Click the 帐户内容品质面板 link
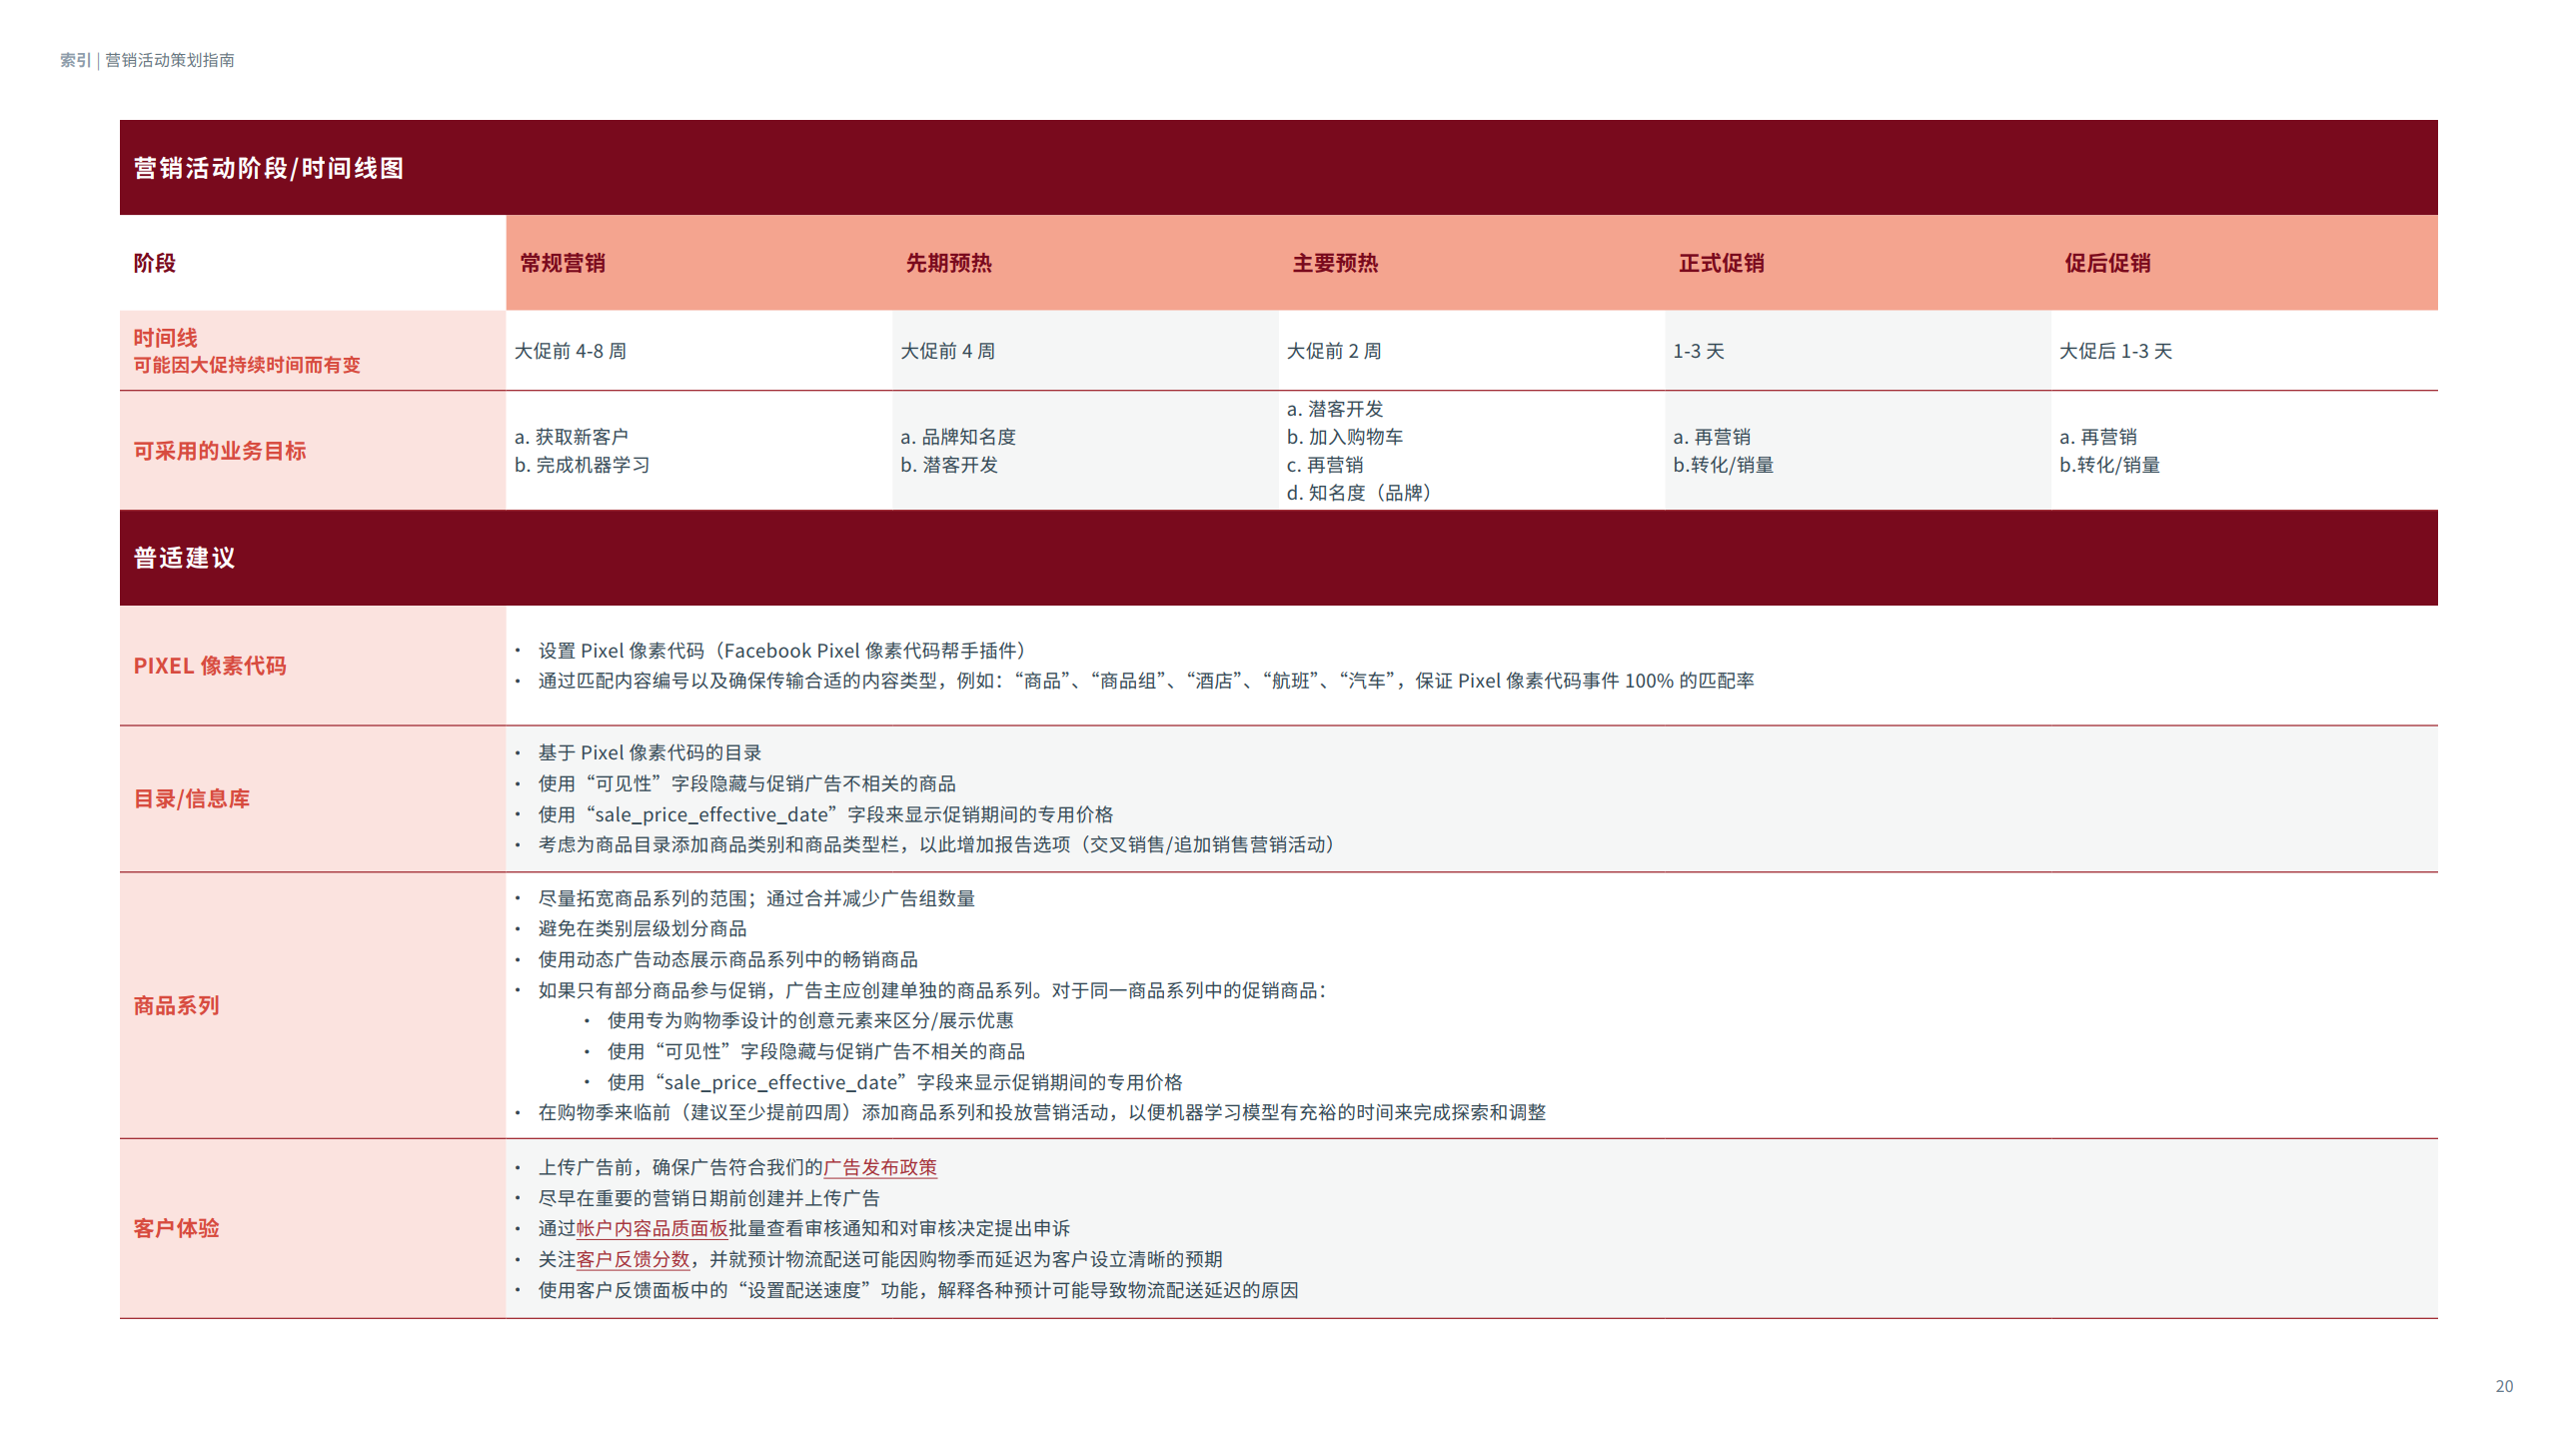The width and height of the screenshot is (2558, 1439). click(x=651, y=1228)
